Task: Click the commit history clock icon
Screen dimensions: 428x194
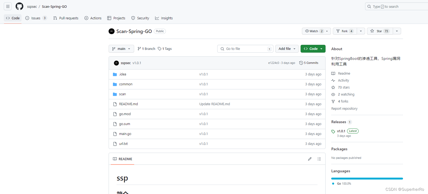Action: coord(301,63)
